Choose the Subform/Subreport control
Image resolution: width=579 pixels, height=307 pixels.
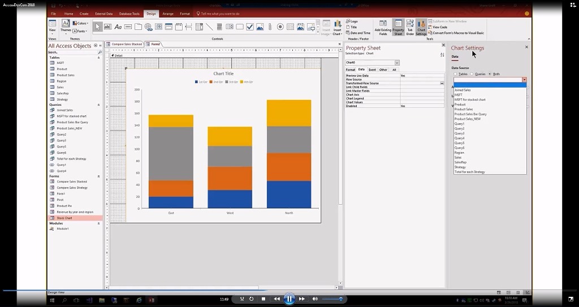click(x=290, y=27)
